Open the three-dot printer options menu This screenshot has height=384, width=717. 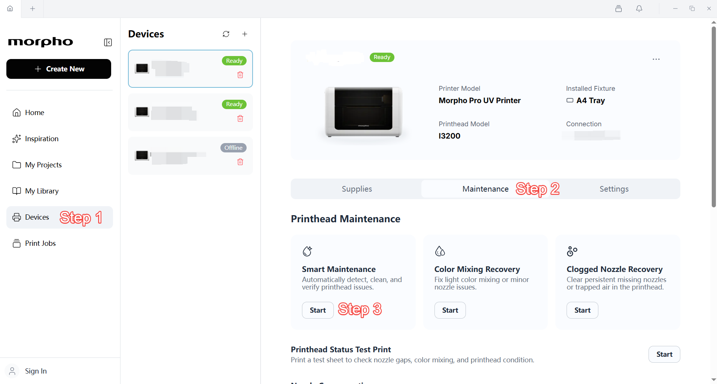(656, 59)
